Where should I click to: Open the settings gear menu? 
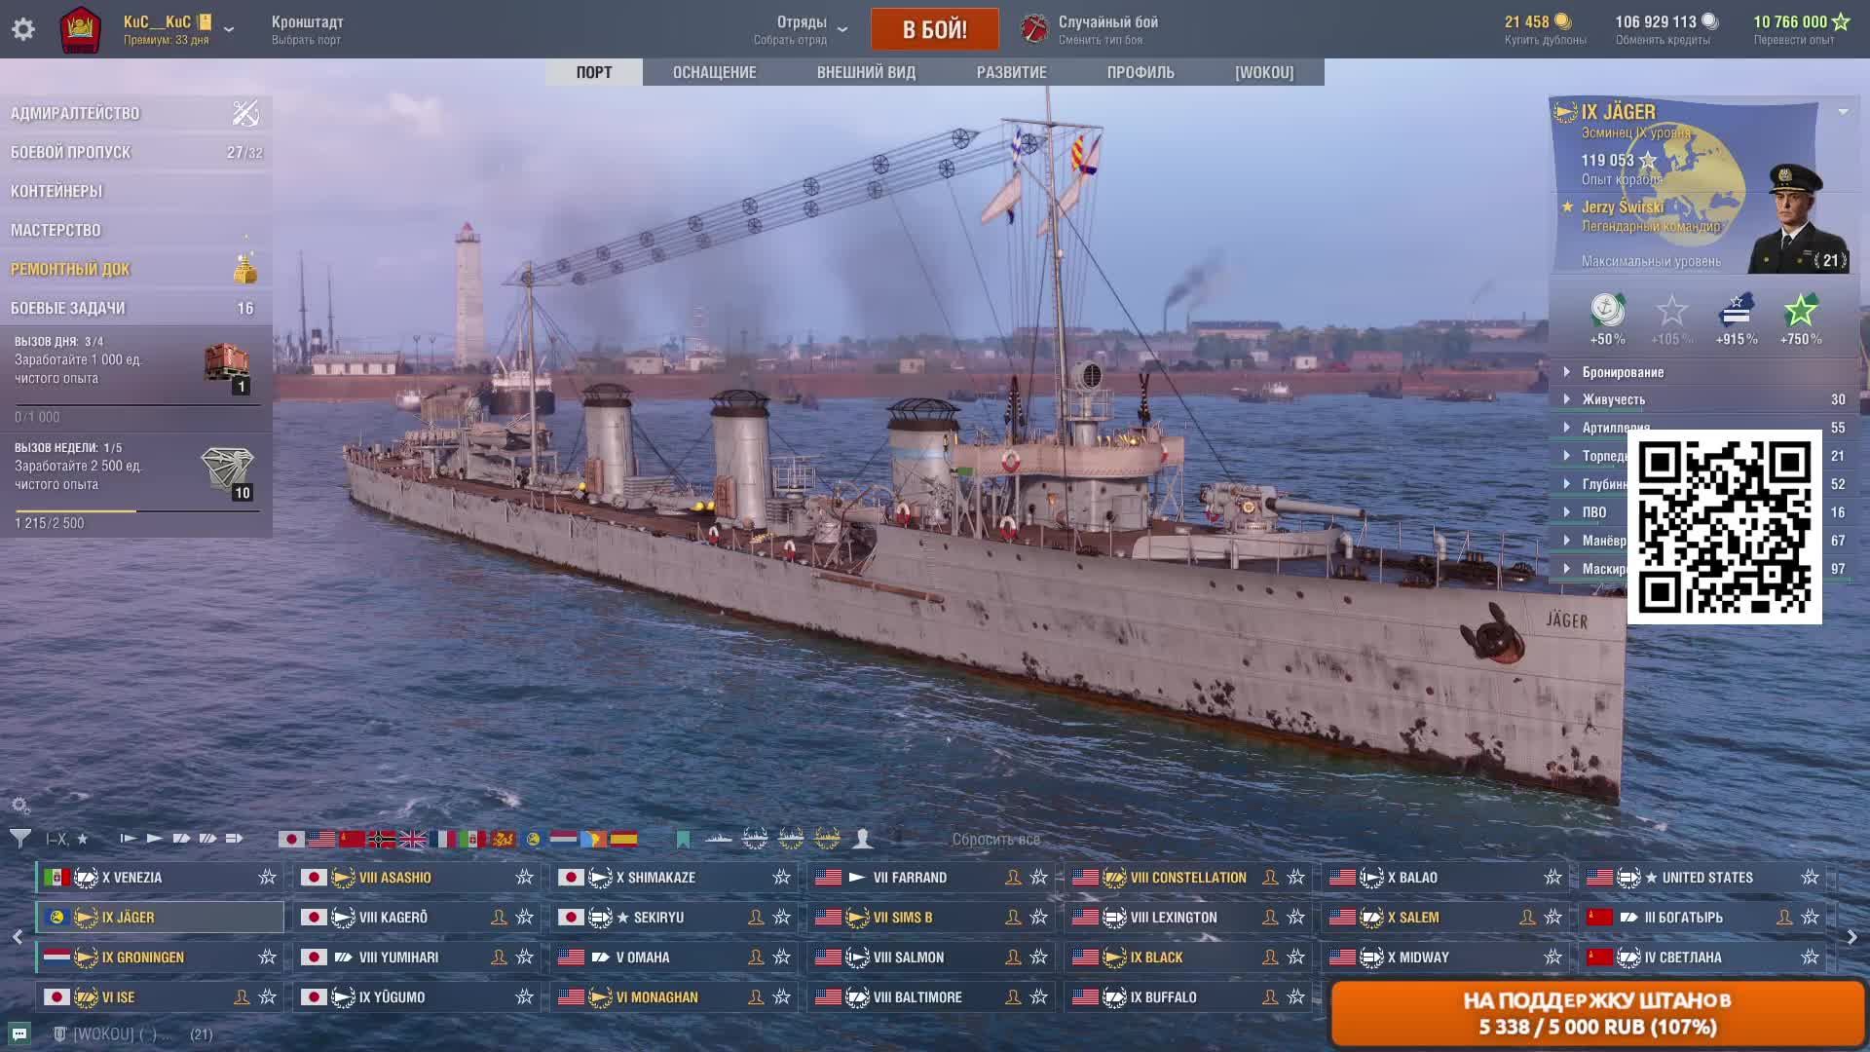(x=23, y=29)
